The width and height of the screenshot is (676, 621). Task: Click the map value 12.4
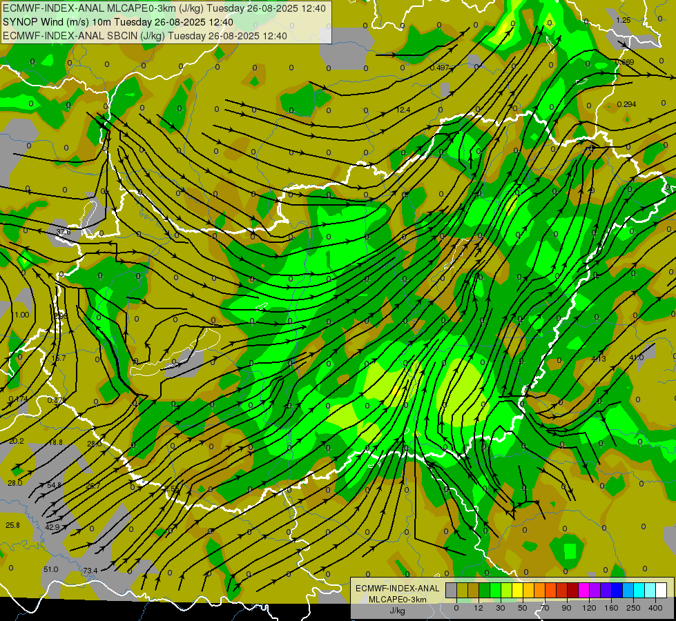(403, 110)
